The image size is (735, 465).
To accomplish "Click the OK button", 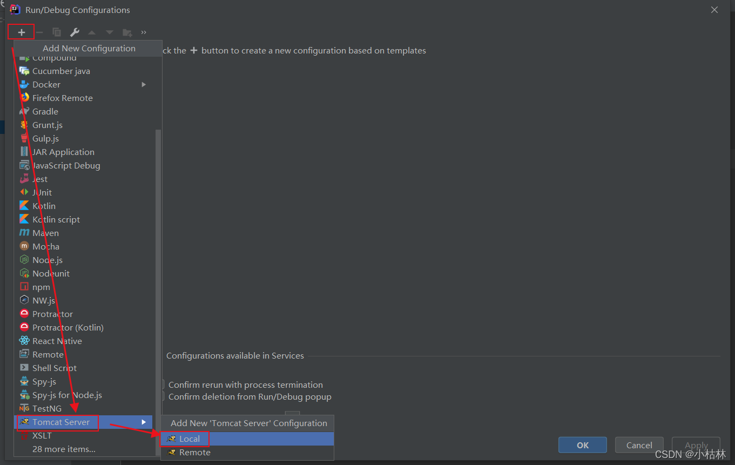I will (583, 445).
